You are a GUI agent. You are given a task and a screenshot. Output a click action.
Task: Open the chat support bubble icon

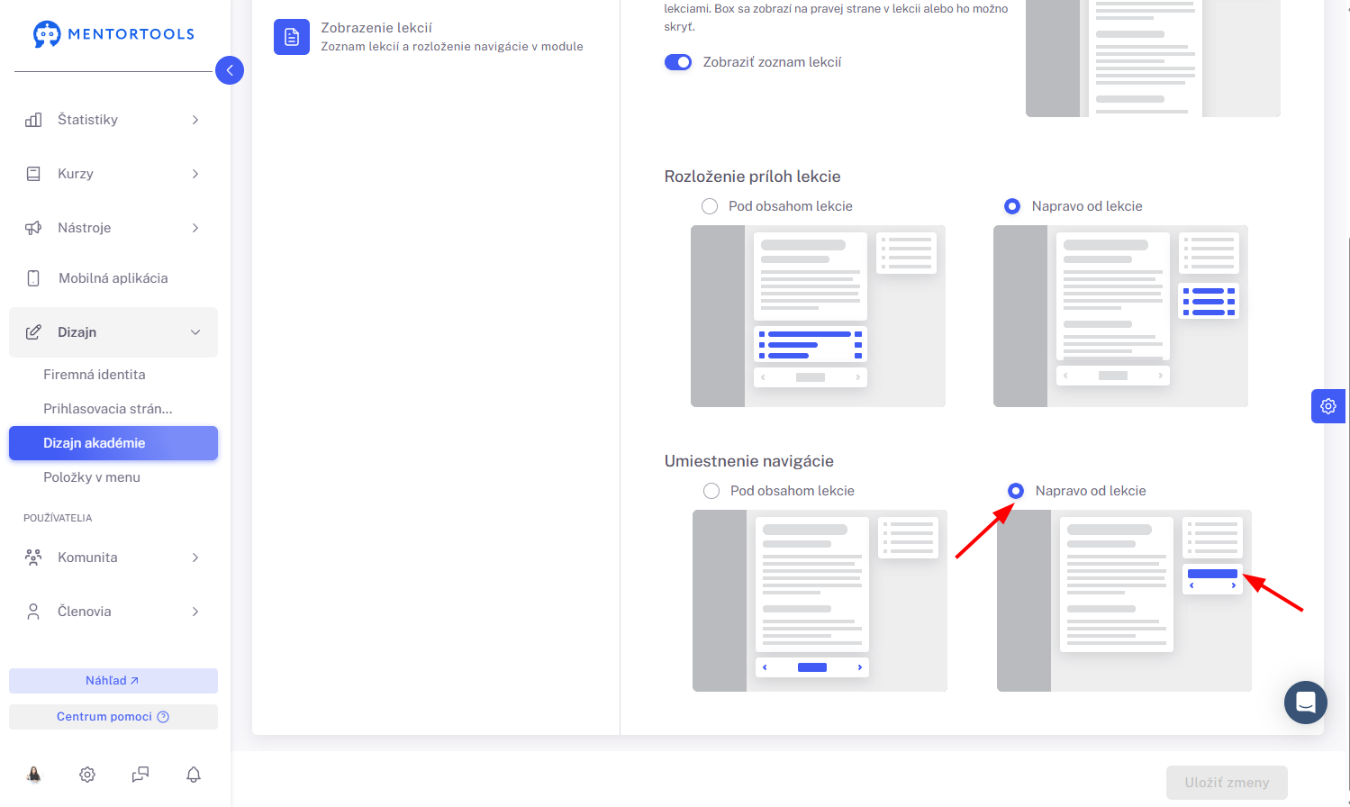[1306, 703]
